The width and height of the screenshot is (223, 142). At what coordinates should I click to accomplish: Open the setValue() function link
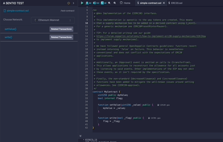(10, 29)
